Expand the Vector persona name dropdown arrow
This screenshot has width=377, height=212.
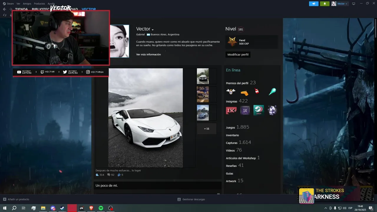tap(153, 30)
